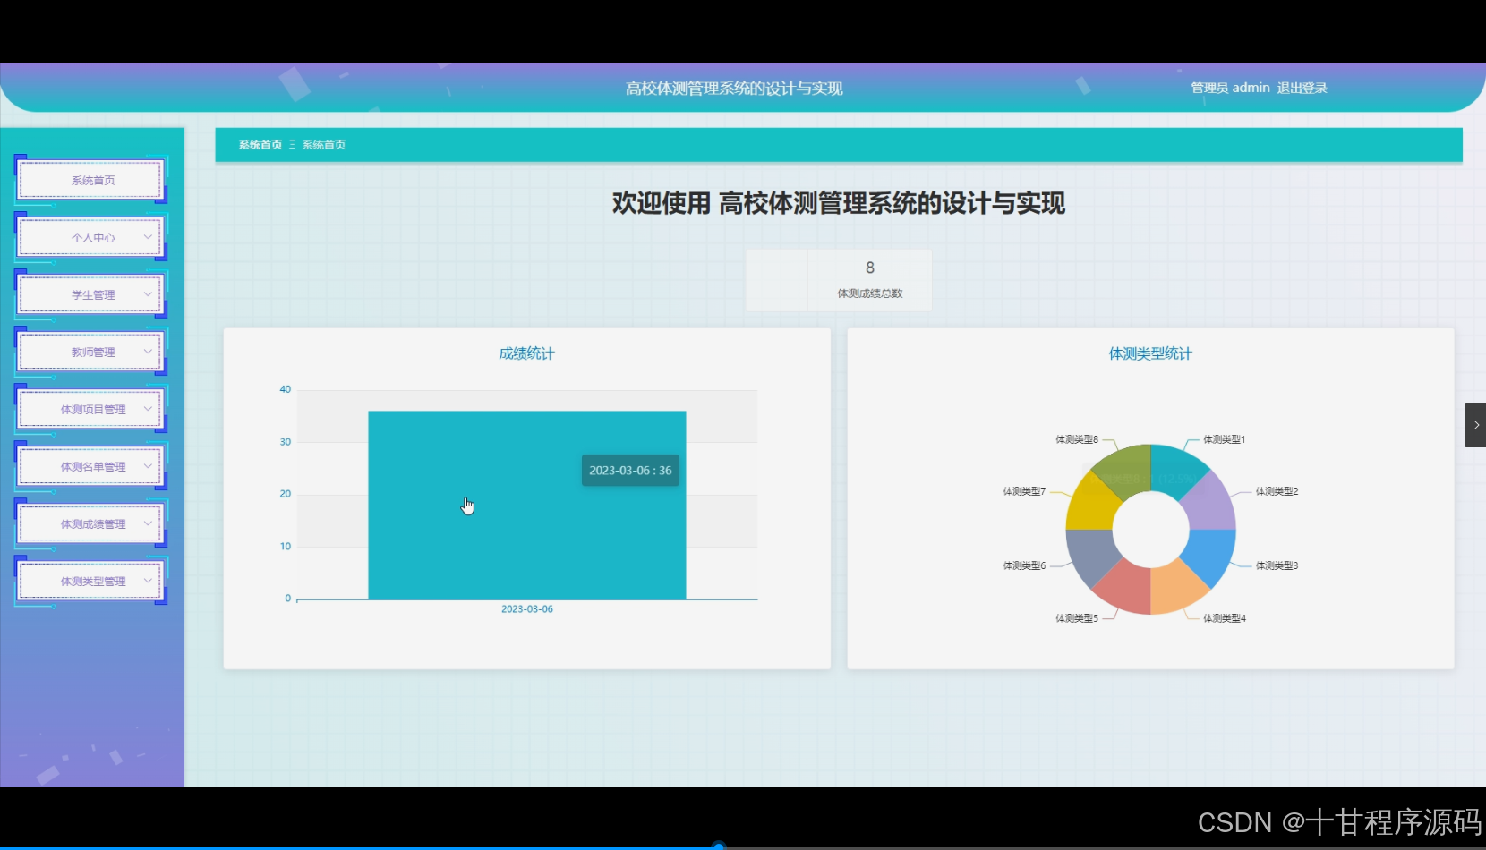This screenshot has width=1486, height=850.
Task: Click the 体测类型2 pie label
Action: tap(1277, 491)
